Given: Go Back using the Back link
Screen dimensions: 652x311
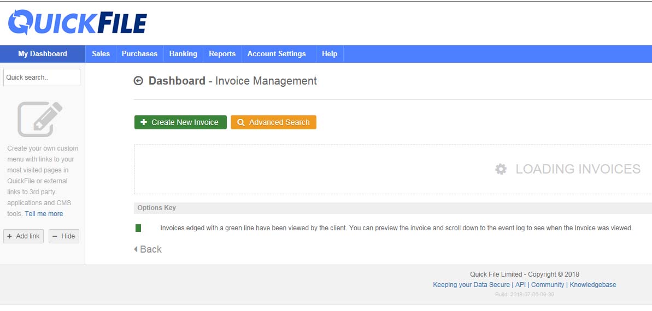Looking at the screenshot, I should 148,249.
